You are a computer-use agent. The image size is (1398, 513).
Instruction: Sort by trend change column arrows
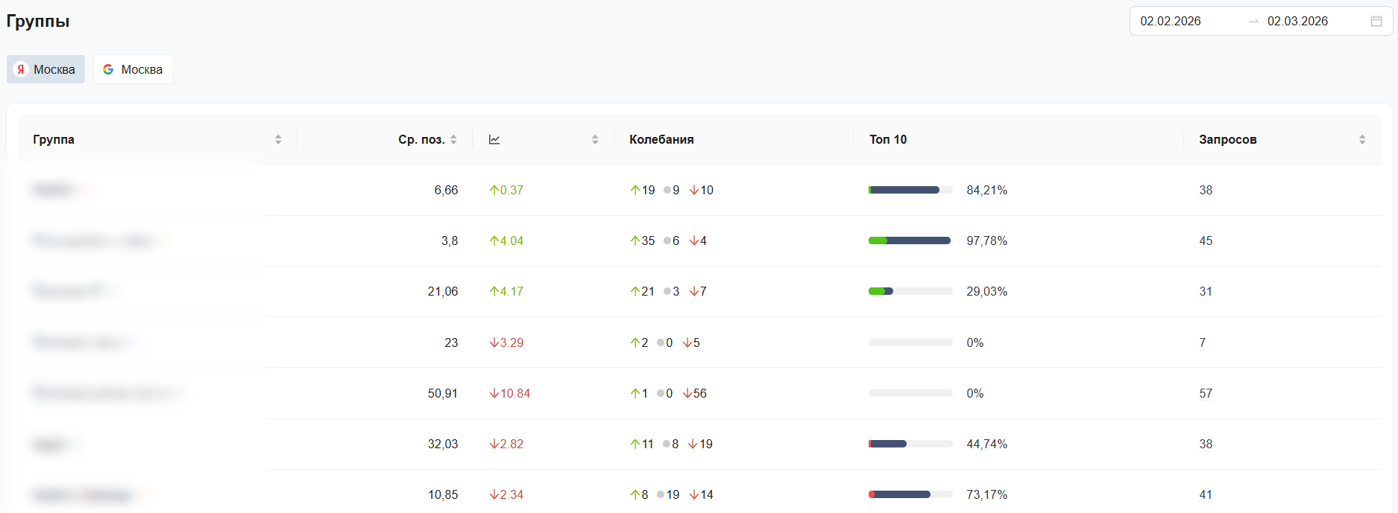pyautogui.click(x=595, y=139)
